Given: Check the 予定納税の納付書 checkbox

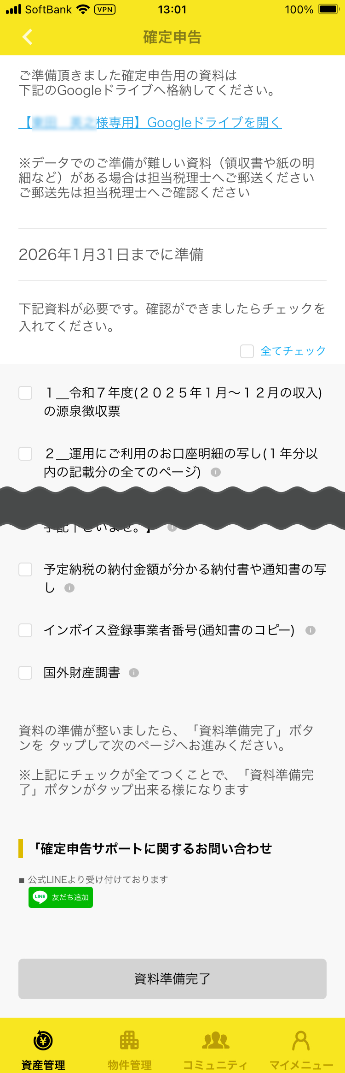Looking at the screenshot, I should pyautogui.click(x=25, y=569).
